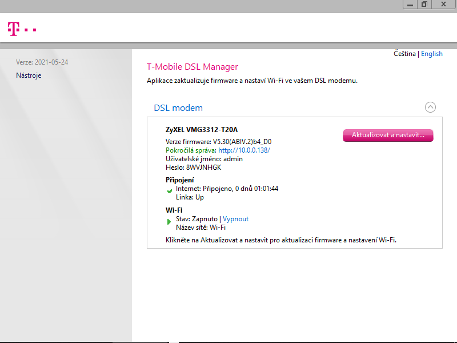Image resolution: width=457 pixels, height=343 pixels.
Task: Click Aktualizovat a nastavit button
Action: [388, 135]
